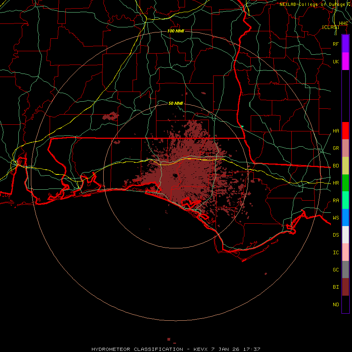Click the ND legend label

336,305
